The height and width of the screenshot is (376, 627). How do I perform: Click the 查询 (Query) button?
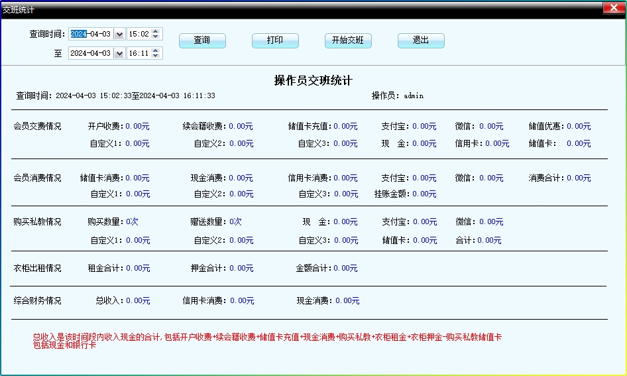[202, 40]
